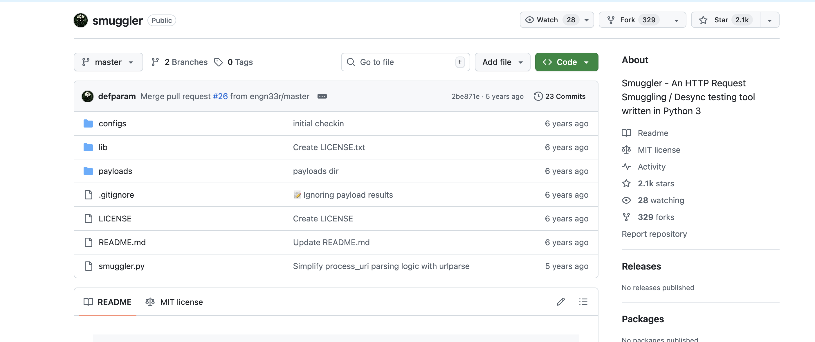The height and width of the screenshot is (342, 815).
Task: Open the README outline list icon
Action: pos(583,302)
